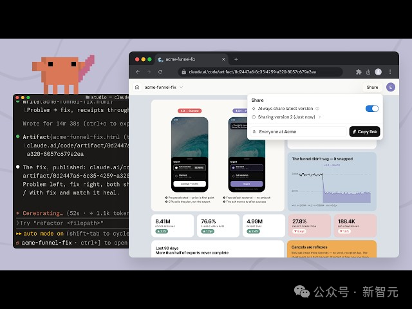This screenshot has width=412, height=309.
Task: Click the lock icon in the address bar
Action: coord(183,71)
